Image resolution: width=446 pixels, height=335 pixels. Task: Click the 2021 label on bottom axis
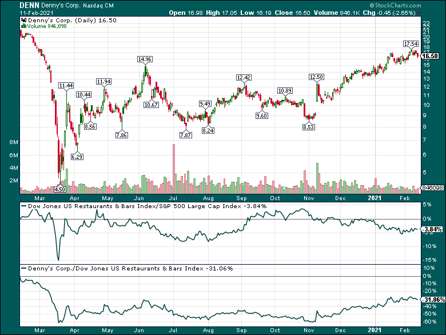[x=375, y=330]
